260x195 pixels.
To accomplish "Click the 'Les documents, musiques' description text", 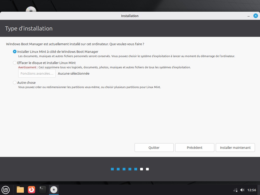I will coord(126,56).
